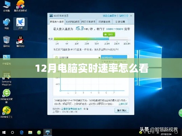Click the green floating ball at the screen's right edge
The width and height of the screenshot is (182, 136).
(180, 113)
